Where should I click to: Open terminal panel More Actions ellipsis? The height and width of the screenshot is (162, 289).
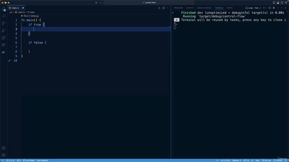tap(278, 8)
